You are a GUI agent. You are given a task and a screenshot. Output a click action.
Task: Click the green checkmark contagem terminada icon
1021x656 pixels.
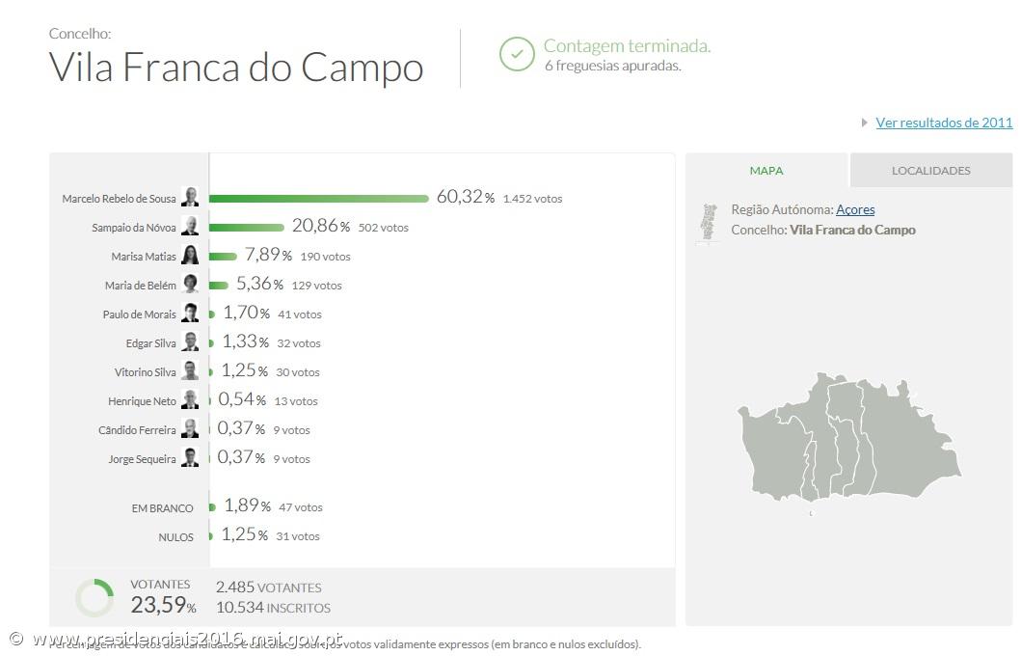(519, 55)
